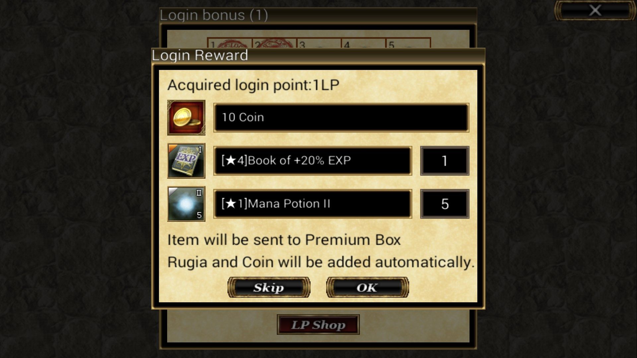Confirm the reward with OK
This screenshot has width=637, height=358.
coord(367,287)
